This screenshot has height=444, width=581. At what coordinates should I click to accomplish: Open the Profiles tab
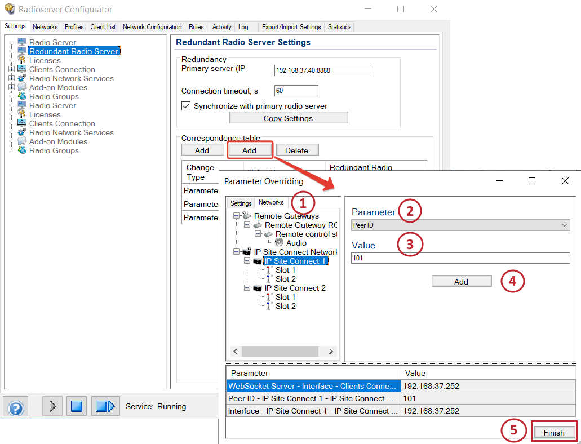coord(74,27)
